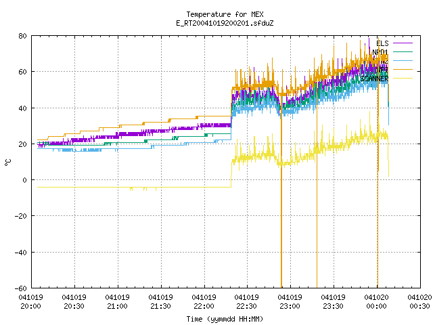
Task: Click the 00:00 x-axis time label
Action: coord(376,306)
